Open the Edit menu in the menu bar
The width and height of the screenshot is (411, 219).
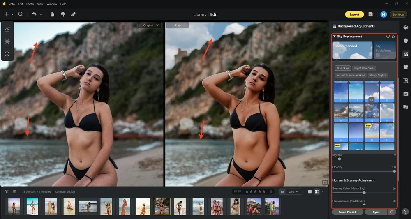pos(21,4)
